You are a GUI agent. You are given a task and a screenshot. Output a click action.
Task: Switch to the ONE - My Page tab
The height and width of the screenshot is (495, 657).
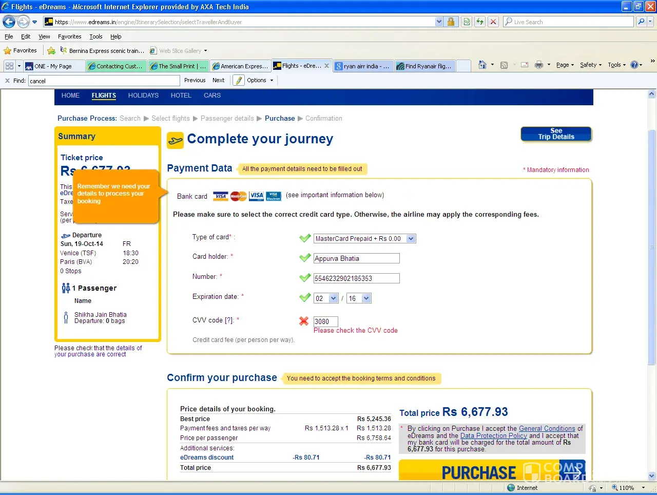point(53,66)
